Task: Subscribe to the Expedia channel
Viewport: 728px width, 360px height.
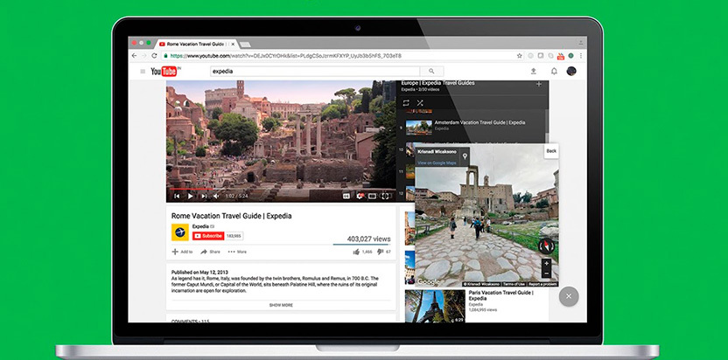Action: [x=208, y=236]
